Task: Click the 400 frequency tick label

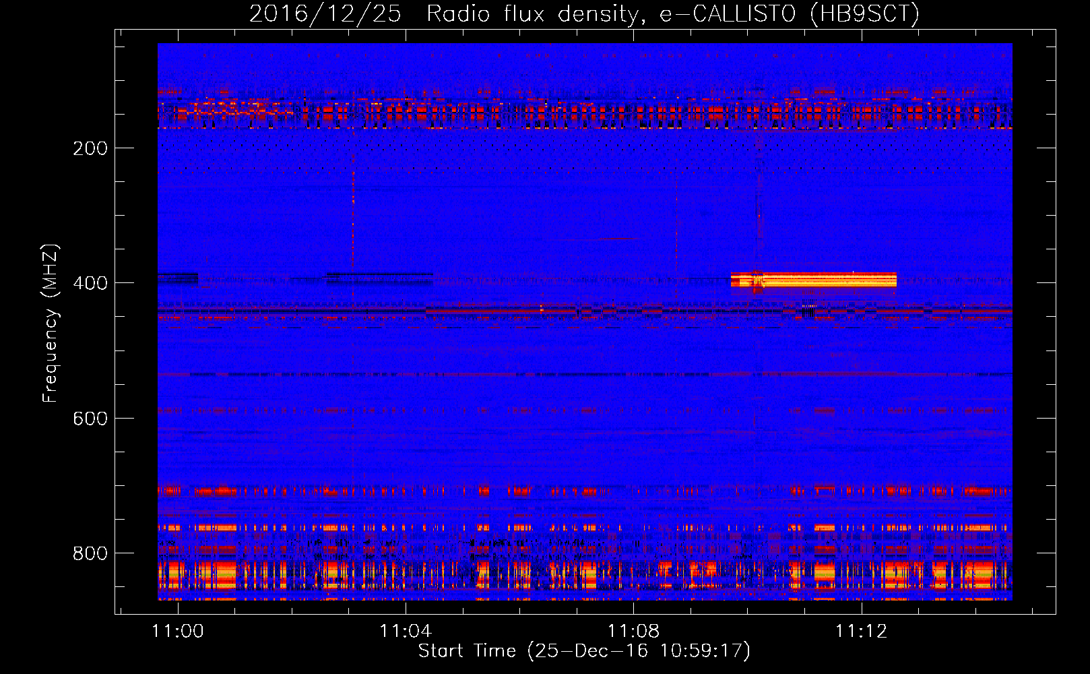Action: 90,283
